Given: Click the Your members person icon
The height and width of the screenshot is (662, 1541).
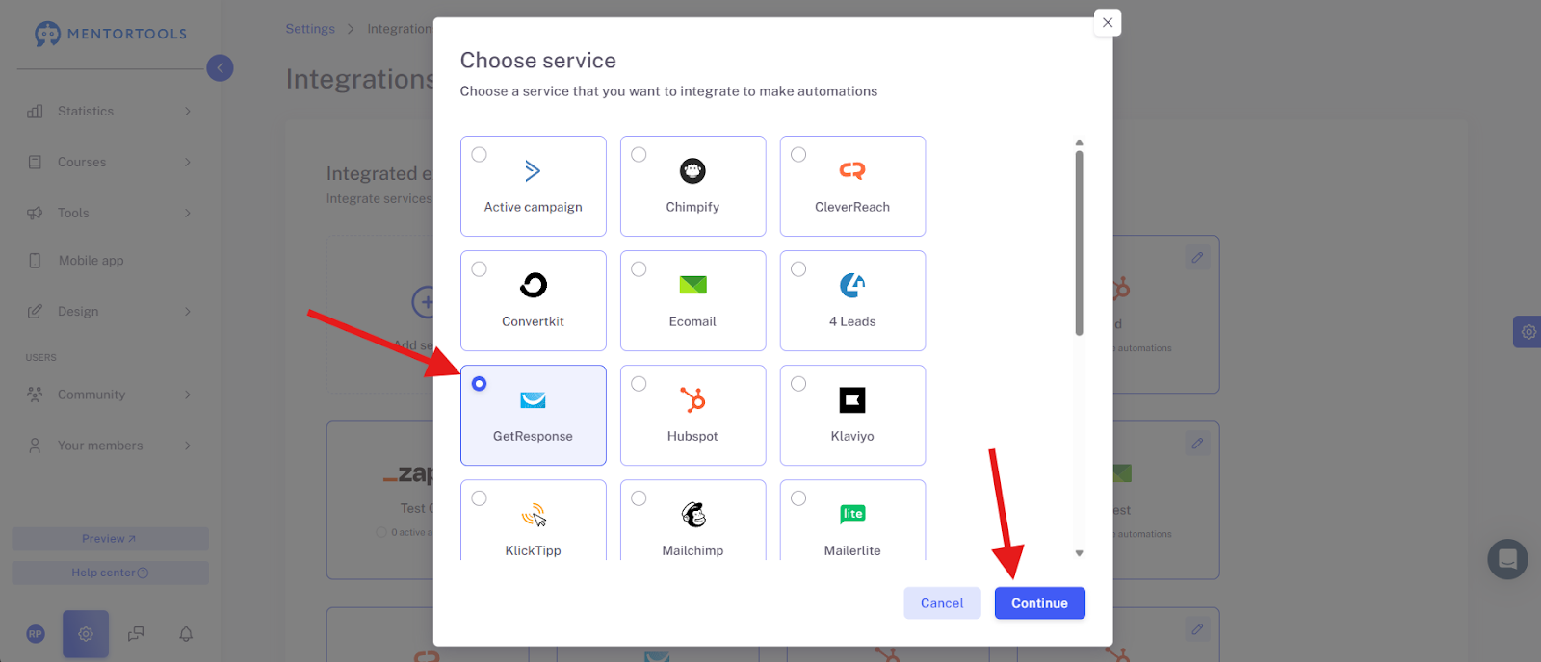Looking at the screenshot, I should [x=35, y=446].
